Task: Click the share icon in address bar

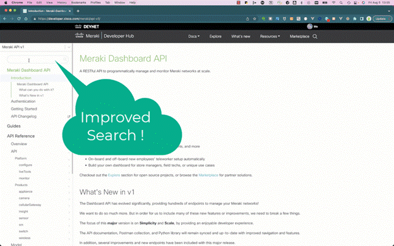Action: 248,18
